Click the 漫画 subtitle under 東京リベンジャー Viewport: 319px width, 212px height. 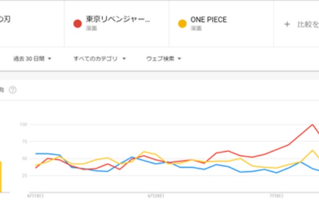[x=91, y=28]
